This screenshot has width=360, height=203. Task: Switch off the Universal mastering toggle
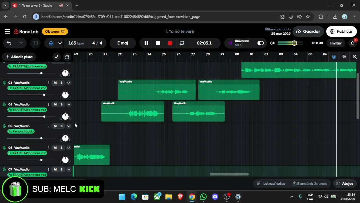point(261,43)
